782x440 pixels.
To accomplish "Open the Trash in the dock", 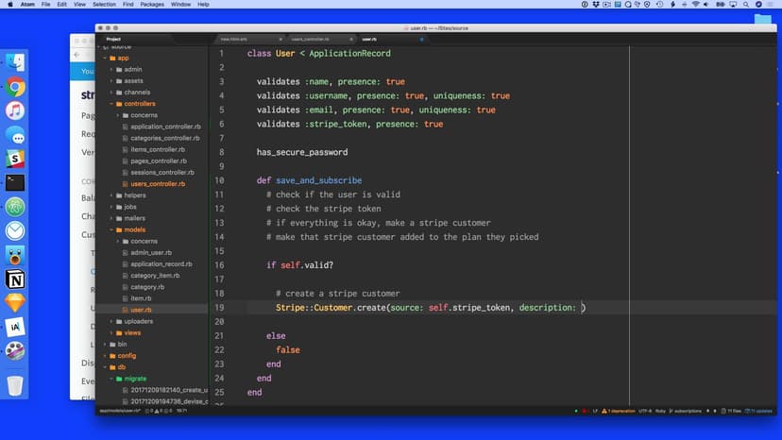I will 15,385.
